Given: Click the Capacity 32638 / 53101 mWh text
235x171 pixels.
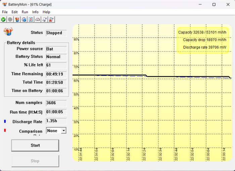Looking at the screenshot, I should (202, 32).
